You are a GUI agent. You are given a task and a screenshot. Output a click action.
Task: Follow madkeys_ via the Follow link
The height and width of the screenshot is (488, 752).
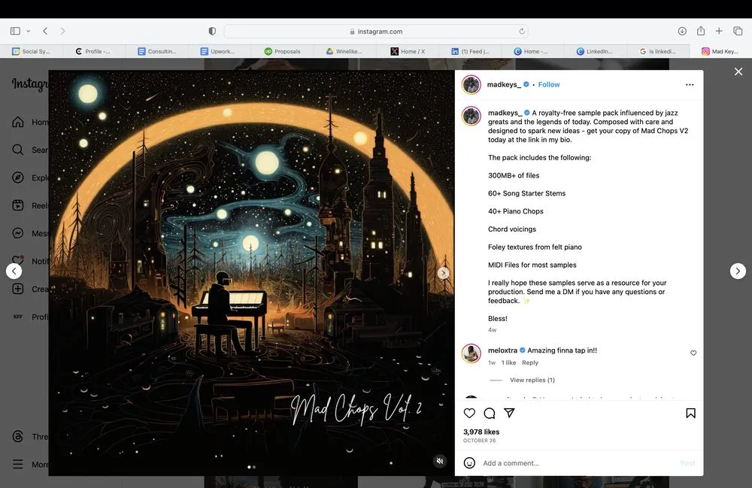click(549, 84)
